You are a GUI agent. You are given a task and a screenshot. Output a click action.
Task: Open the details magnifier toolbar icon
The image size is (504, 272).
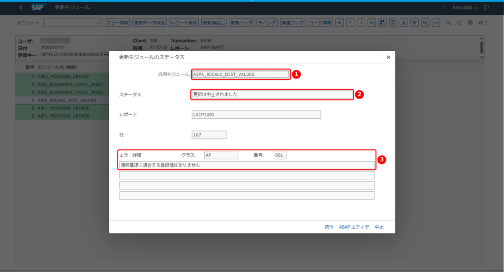[425, 23]
